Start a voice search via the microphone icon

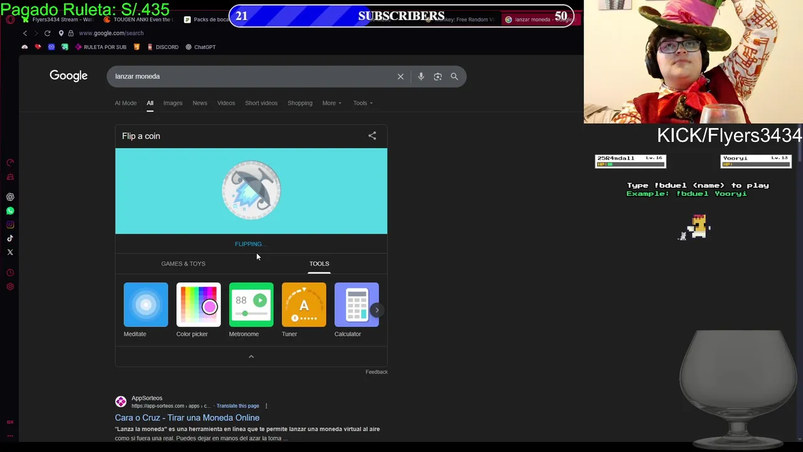click(x=421, y=77)
